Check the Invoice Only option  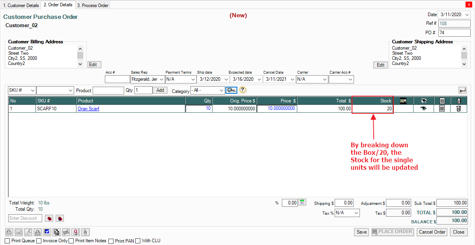[x=39, y=241]
